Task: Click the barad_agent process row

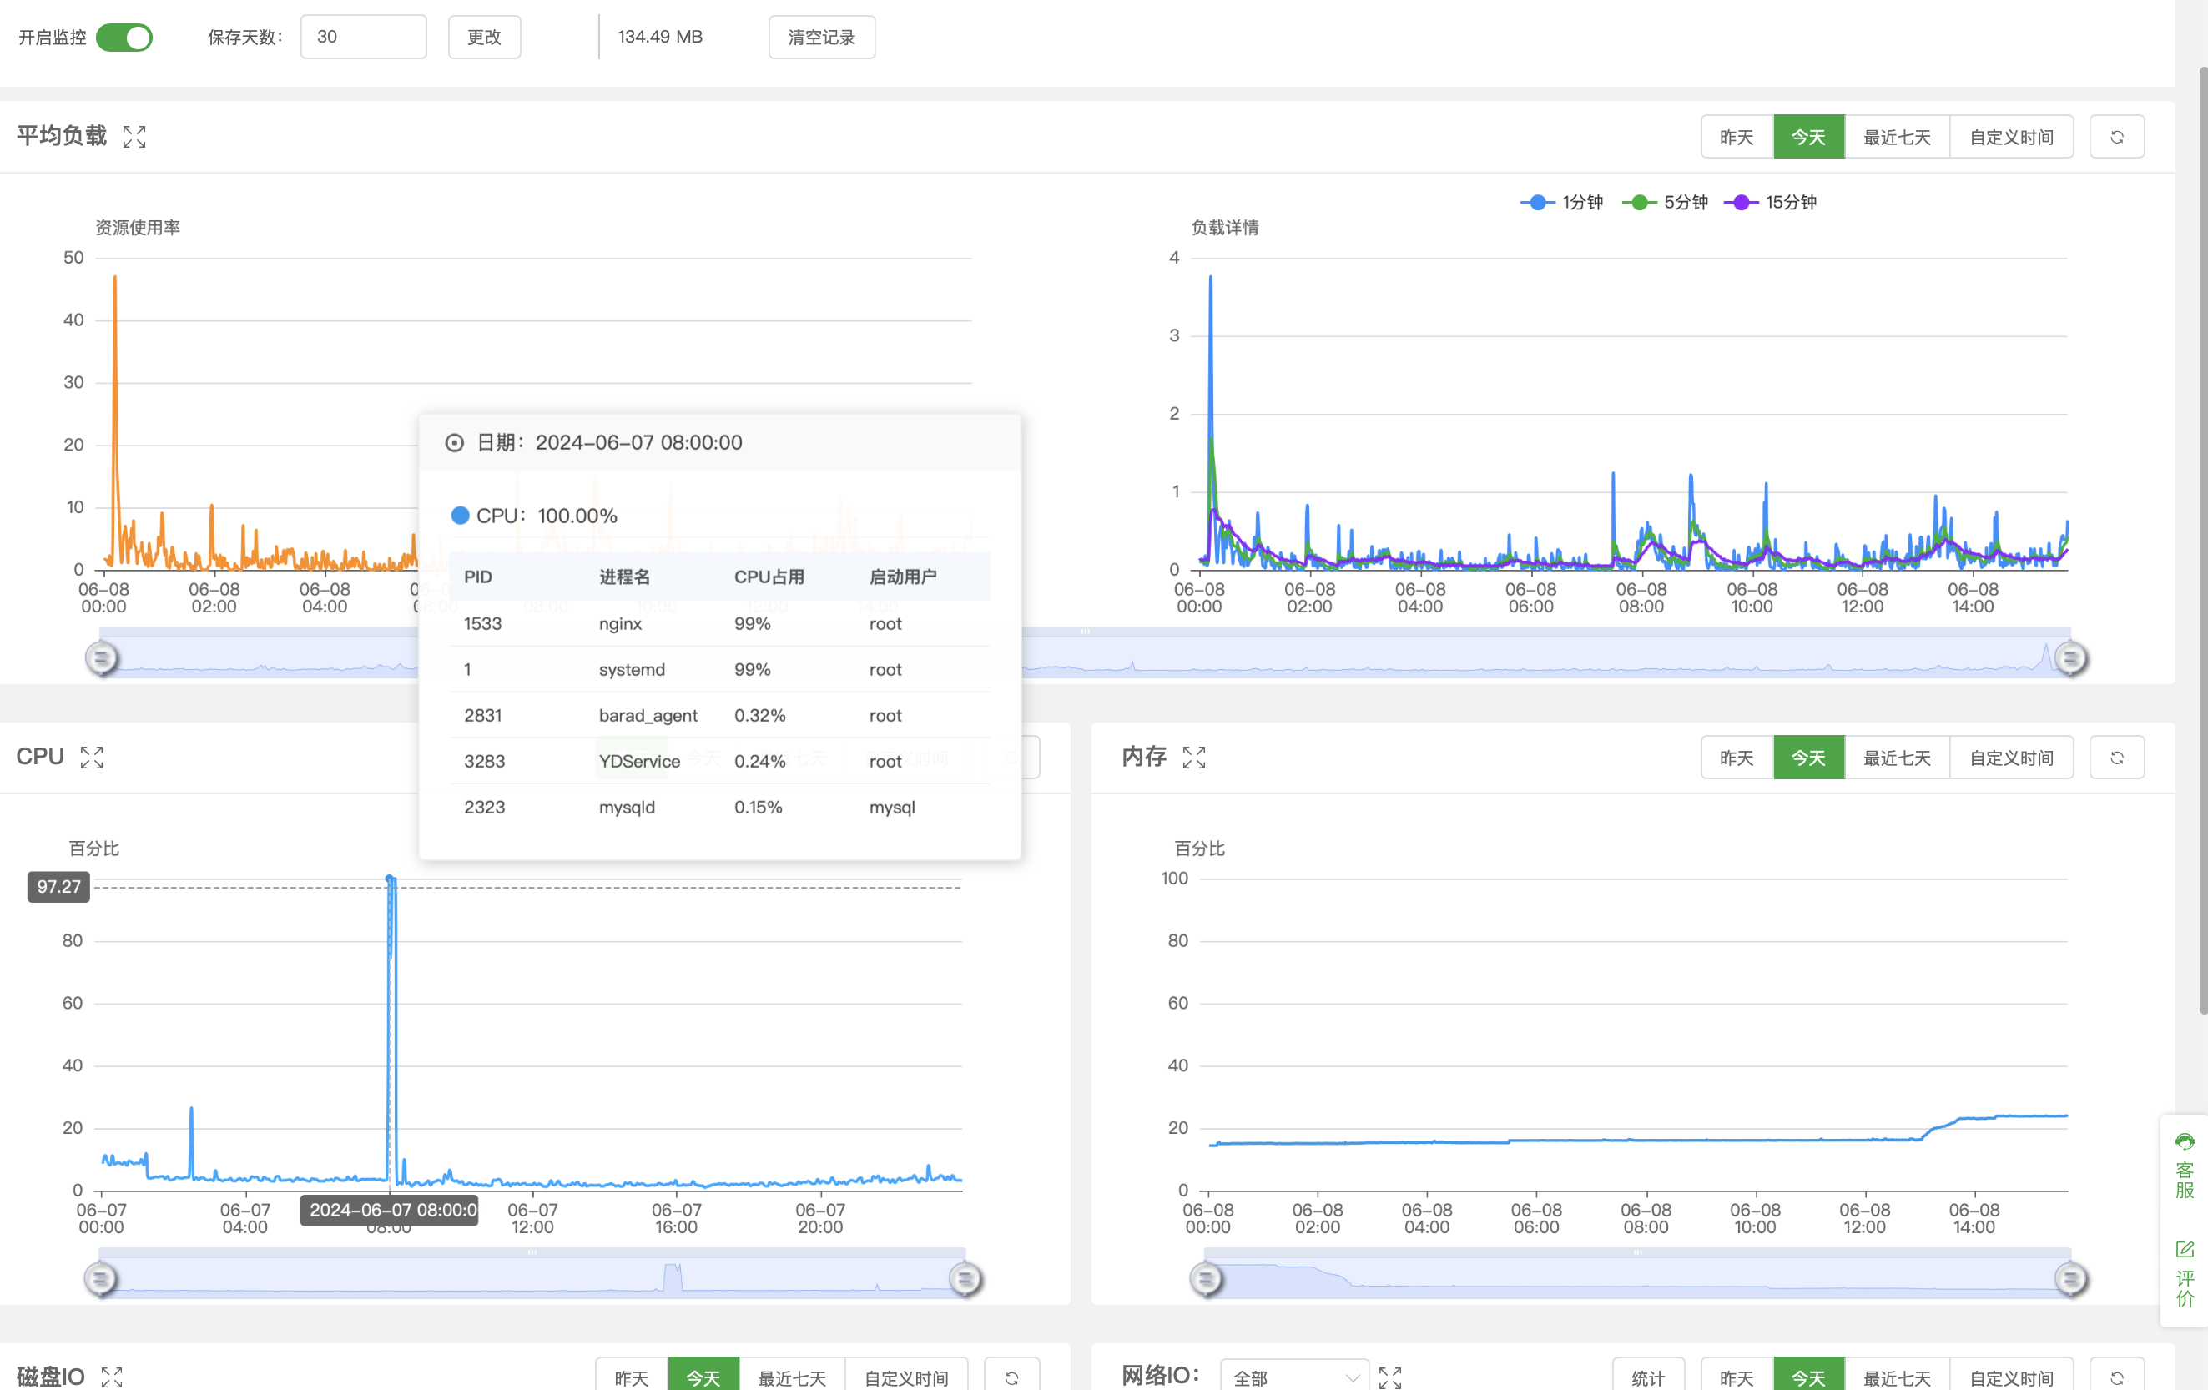Action: pyautogui.click(x=720, y=715)
